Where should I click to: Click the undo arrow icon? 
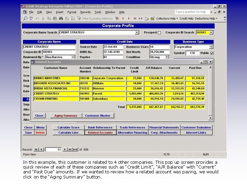37,18
